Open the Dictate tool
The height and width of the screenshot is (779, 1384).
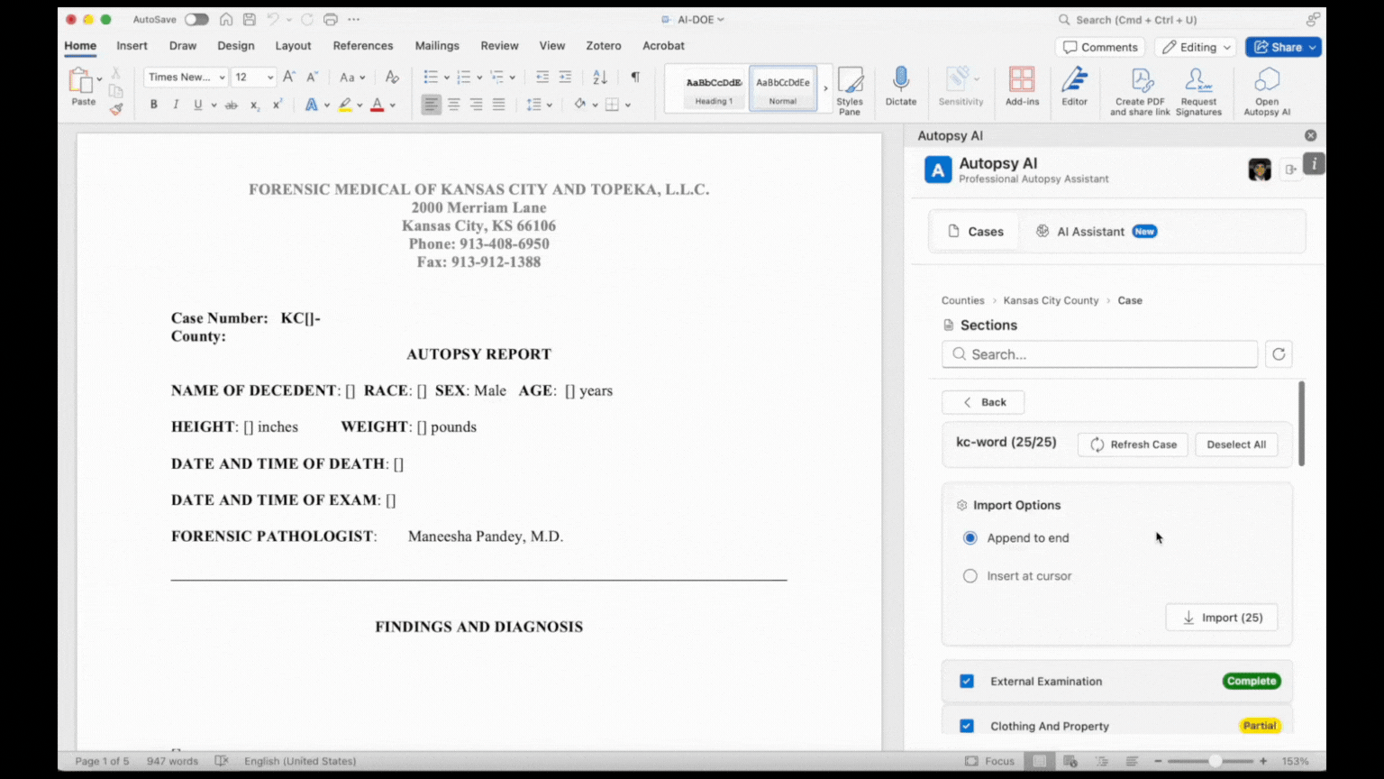[900, 89]
